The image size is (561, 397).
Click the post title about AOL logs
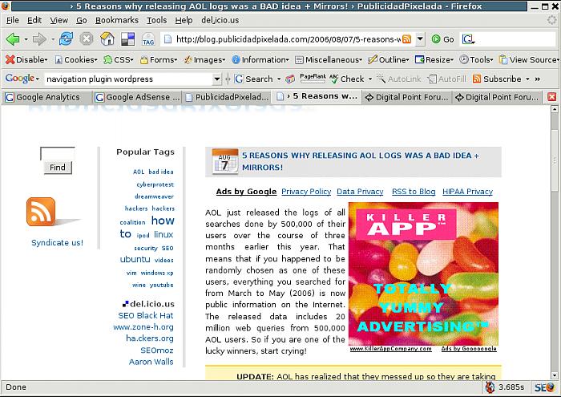(361, 161)
